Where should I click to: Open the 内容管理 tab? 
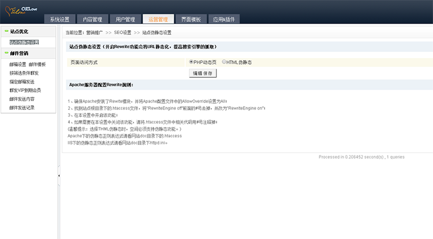coord(92,19)
